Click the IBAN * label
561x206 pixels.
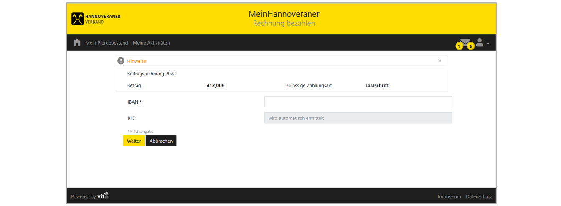coord(135,102)
